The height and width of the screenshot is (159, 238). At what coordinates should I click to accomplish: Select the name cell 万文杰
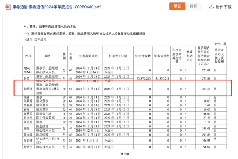click(28, 118)
